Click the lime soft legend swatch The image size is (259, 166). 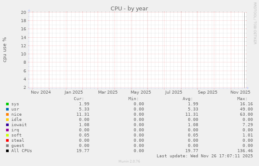(7, 135)
